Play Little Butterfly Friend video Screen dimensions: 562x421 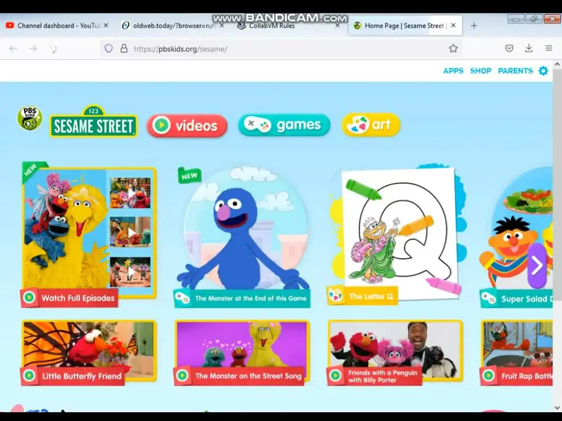pyautogui.click(x=89, y=352)
